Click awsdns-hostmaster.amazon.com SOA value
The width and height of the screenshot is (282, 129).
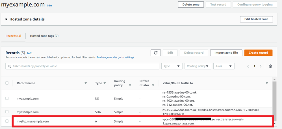(x=221, y=110)
